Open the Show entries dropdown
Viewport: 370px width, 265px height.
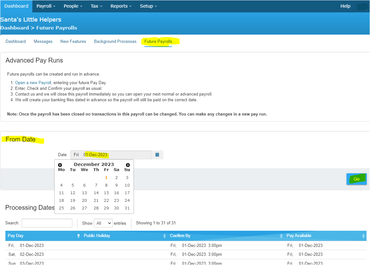point(103,223)
